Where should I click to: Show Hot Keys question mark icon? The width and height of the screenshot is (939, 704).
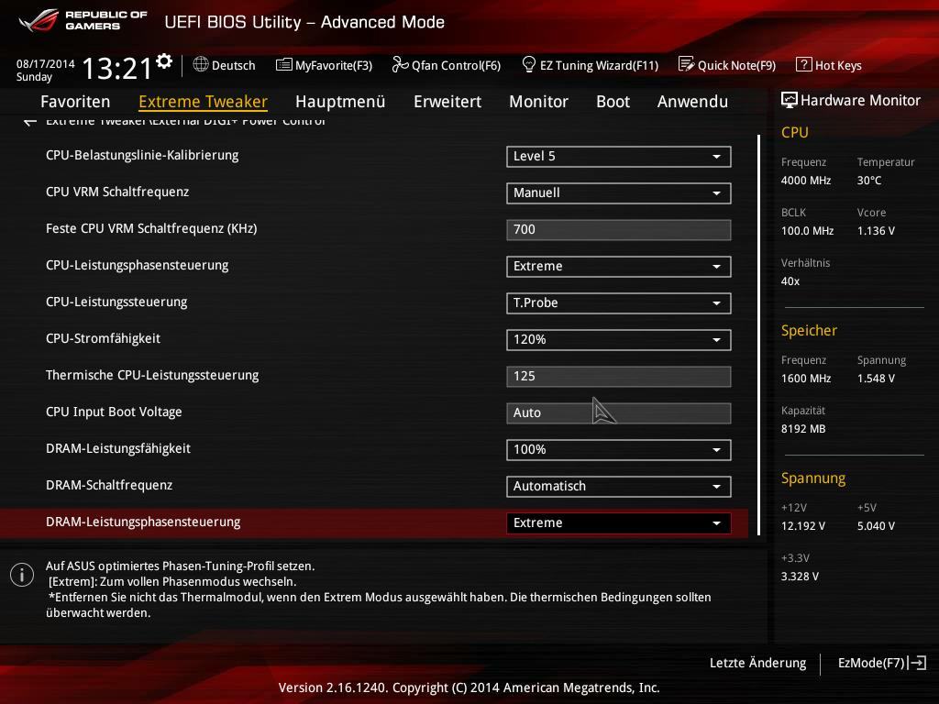coord(803,64)
